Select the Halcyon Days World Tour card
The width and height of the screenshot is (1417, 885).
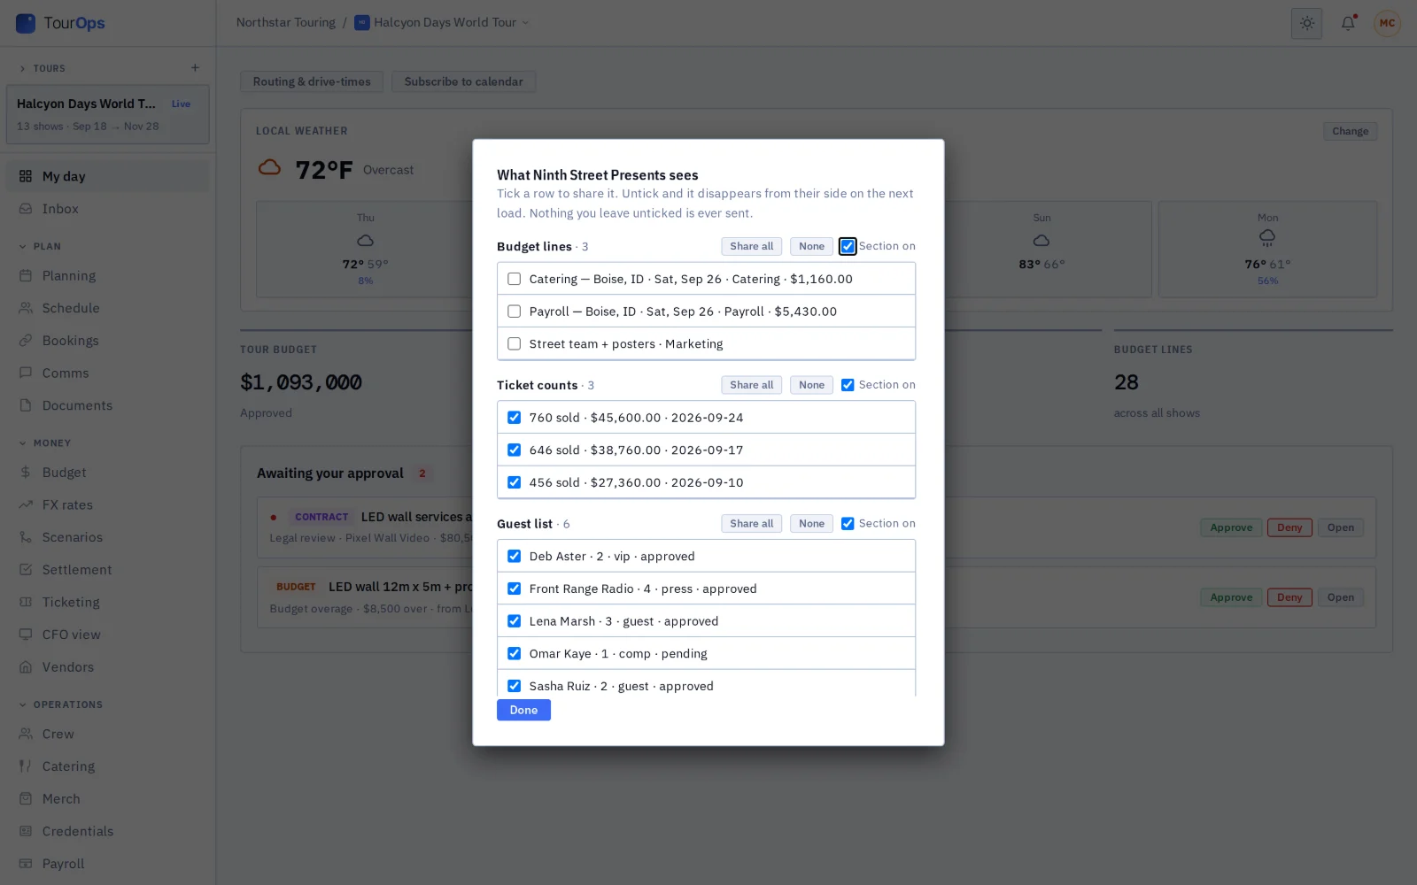(108, 114)
